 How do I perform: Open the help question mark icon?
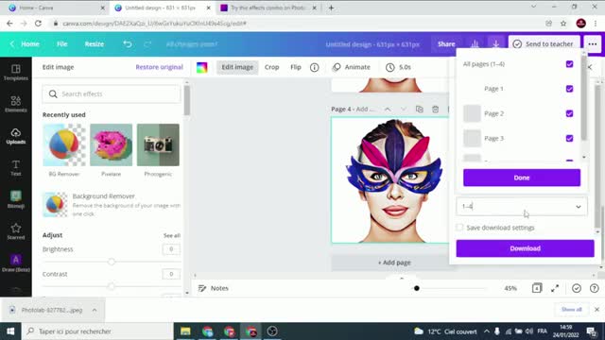click(595, 288)
